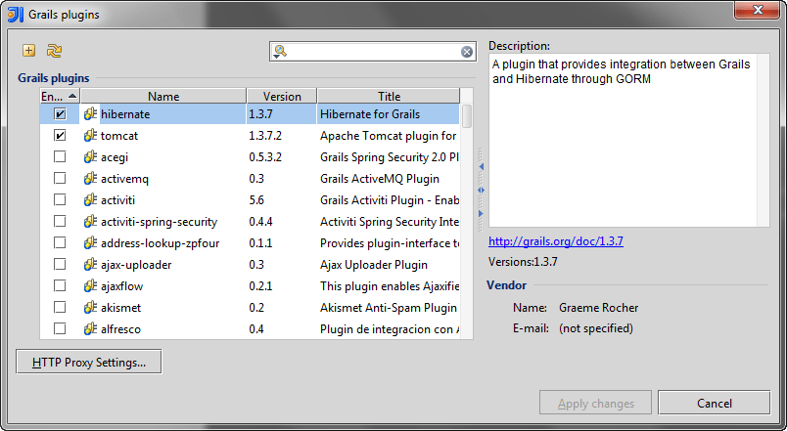Click the install plugin plus icon

29,51
